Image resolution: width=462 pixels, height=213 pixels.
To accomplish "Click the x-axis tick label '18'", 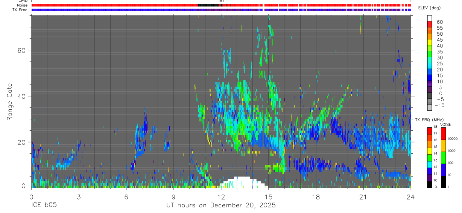I will 316,197.
